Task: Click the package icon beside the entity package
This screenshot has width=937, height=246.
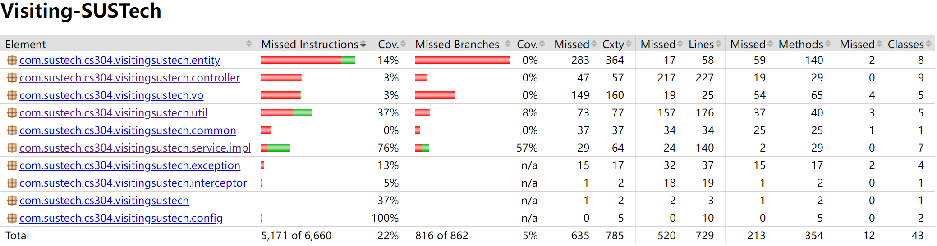Action: [x=12, y=60]
